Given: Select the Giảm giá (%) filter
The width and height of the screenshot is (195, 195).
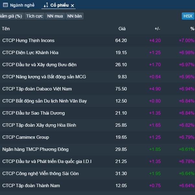Looking at the screenshot, I should (x=11, y=16).
